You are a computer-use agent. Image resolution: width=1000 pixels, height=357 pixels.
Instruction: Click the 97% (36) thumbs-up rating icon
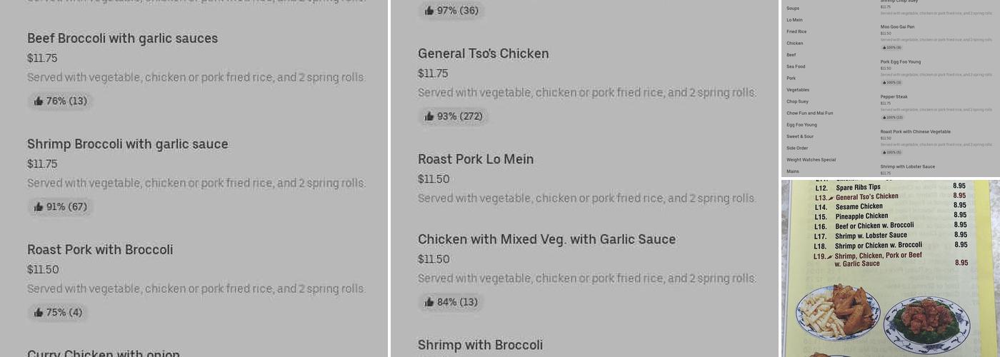[429, 11]
